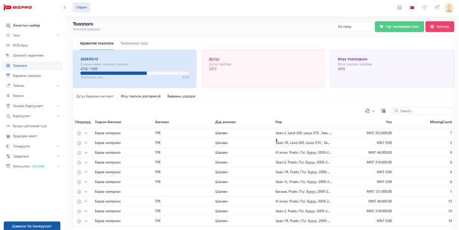Click the Дутуу summary card
The image size is (459, 230).
(263, 69)
